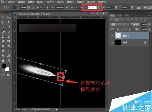152x112 pixels.
Task: Open the 编辑(E) menu
Action: [x=21, y=2]
